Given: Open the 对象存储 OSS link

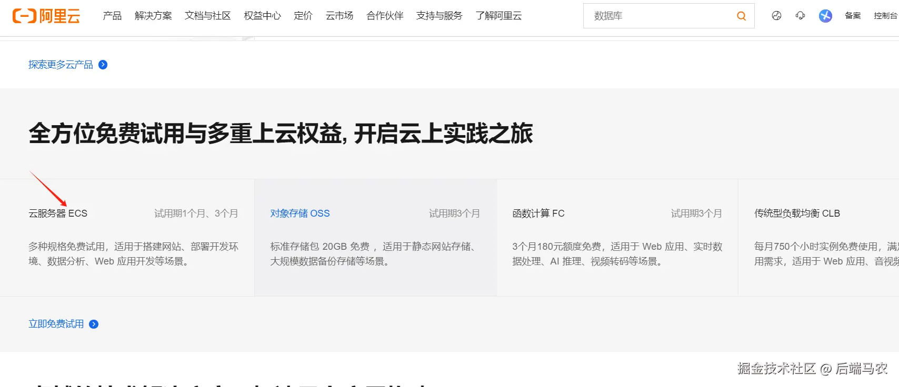Looking at the screenshot, I should (x=300, y=213).
